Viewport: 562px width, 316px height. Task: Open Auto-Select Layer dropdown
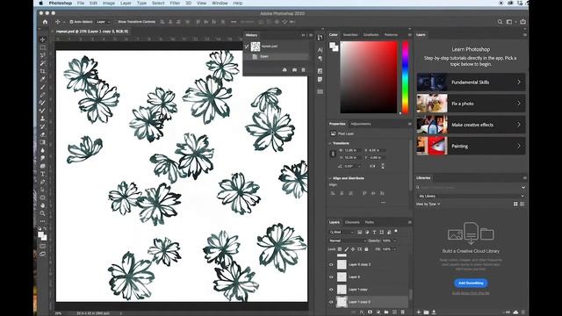click(104, 22)
